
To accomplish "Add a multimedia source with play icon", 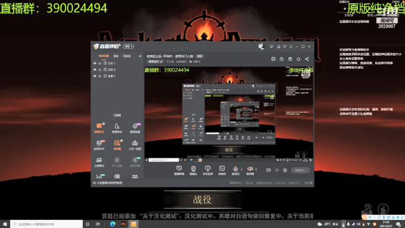I will 222,170.
